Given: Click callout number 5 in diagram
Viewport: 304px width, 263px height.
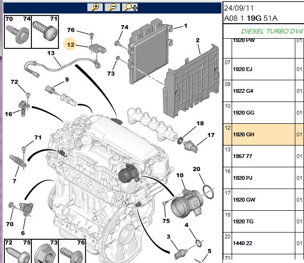Looking at the screenshot, I should pos(209,251).
